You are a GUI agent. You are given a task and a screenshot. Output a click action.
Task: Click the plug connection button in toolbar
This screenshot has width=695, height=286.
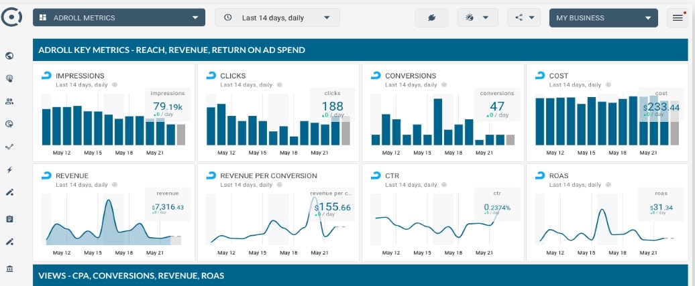pyautogui.click(x=431, y=17)
